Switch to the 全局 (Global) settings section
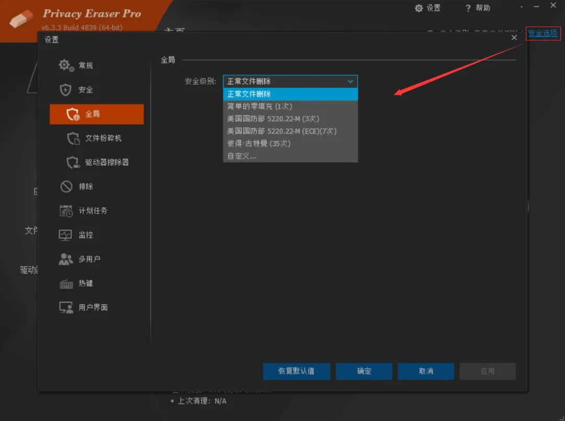Screen dimensions: 565x421 coord(84,114)
